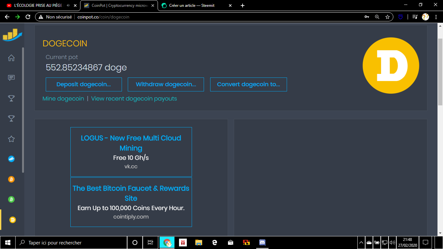Click the first trophy icon in sidebar
The image size is (443, 249).
[x=11, y=98]
